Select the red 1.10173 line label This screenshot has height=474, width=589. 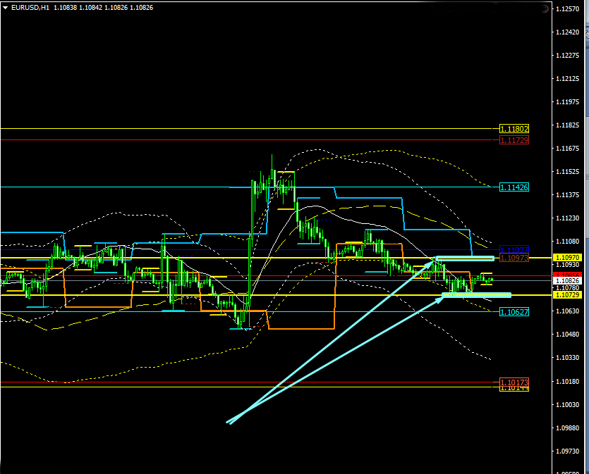pos(514,382)
